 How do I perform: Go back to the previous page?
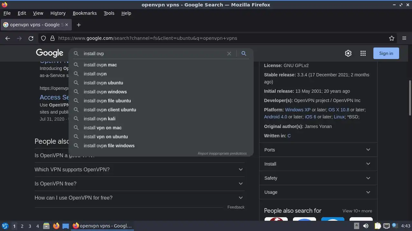point(8,38)
